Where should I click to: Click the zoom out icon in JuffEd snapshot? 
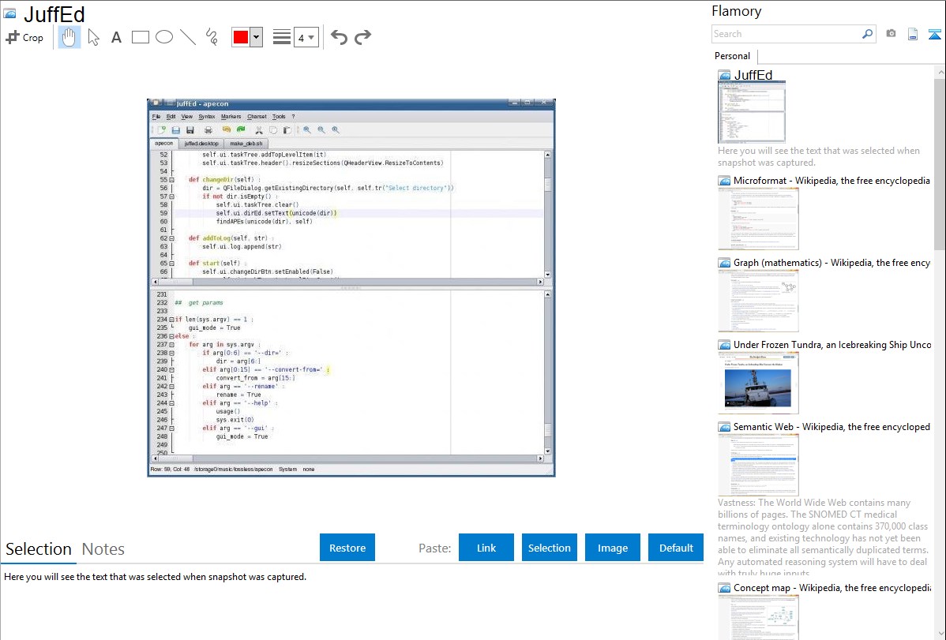pos(321,129)
